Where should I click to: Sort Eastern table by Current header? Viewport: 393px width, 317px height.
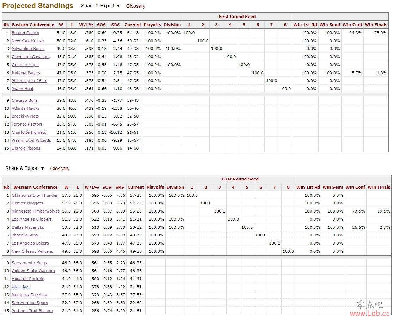click(133, 25)
